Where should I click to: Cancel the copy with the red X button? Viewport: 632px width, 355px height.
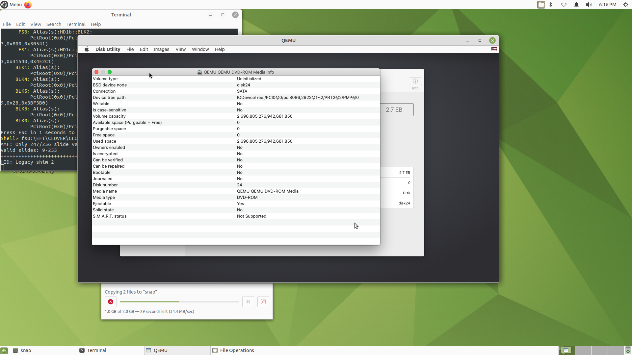click(110, 301)
